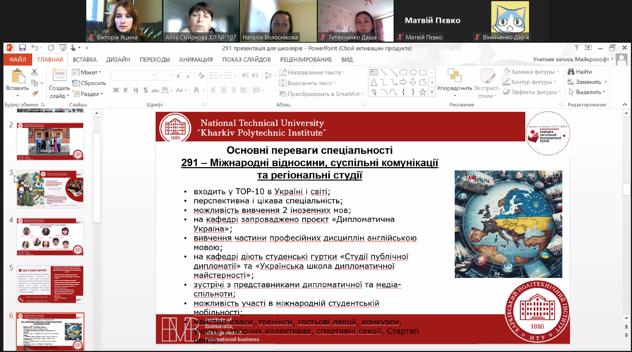The width and height of the screenshot is (632, 352).
Task: Toggle italic formatting (К)
Action: [x=126, y=90]
